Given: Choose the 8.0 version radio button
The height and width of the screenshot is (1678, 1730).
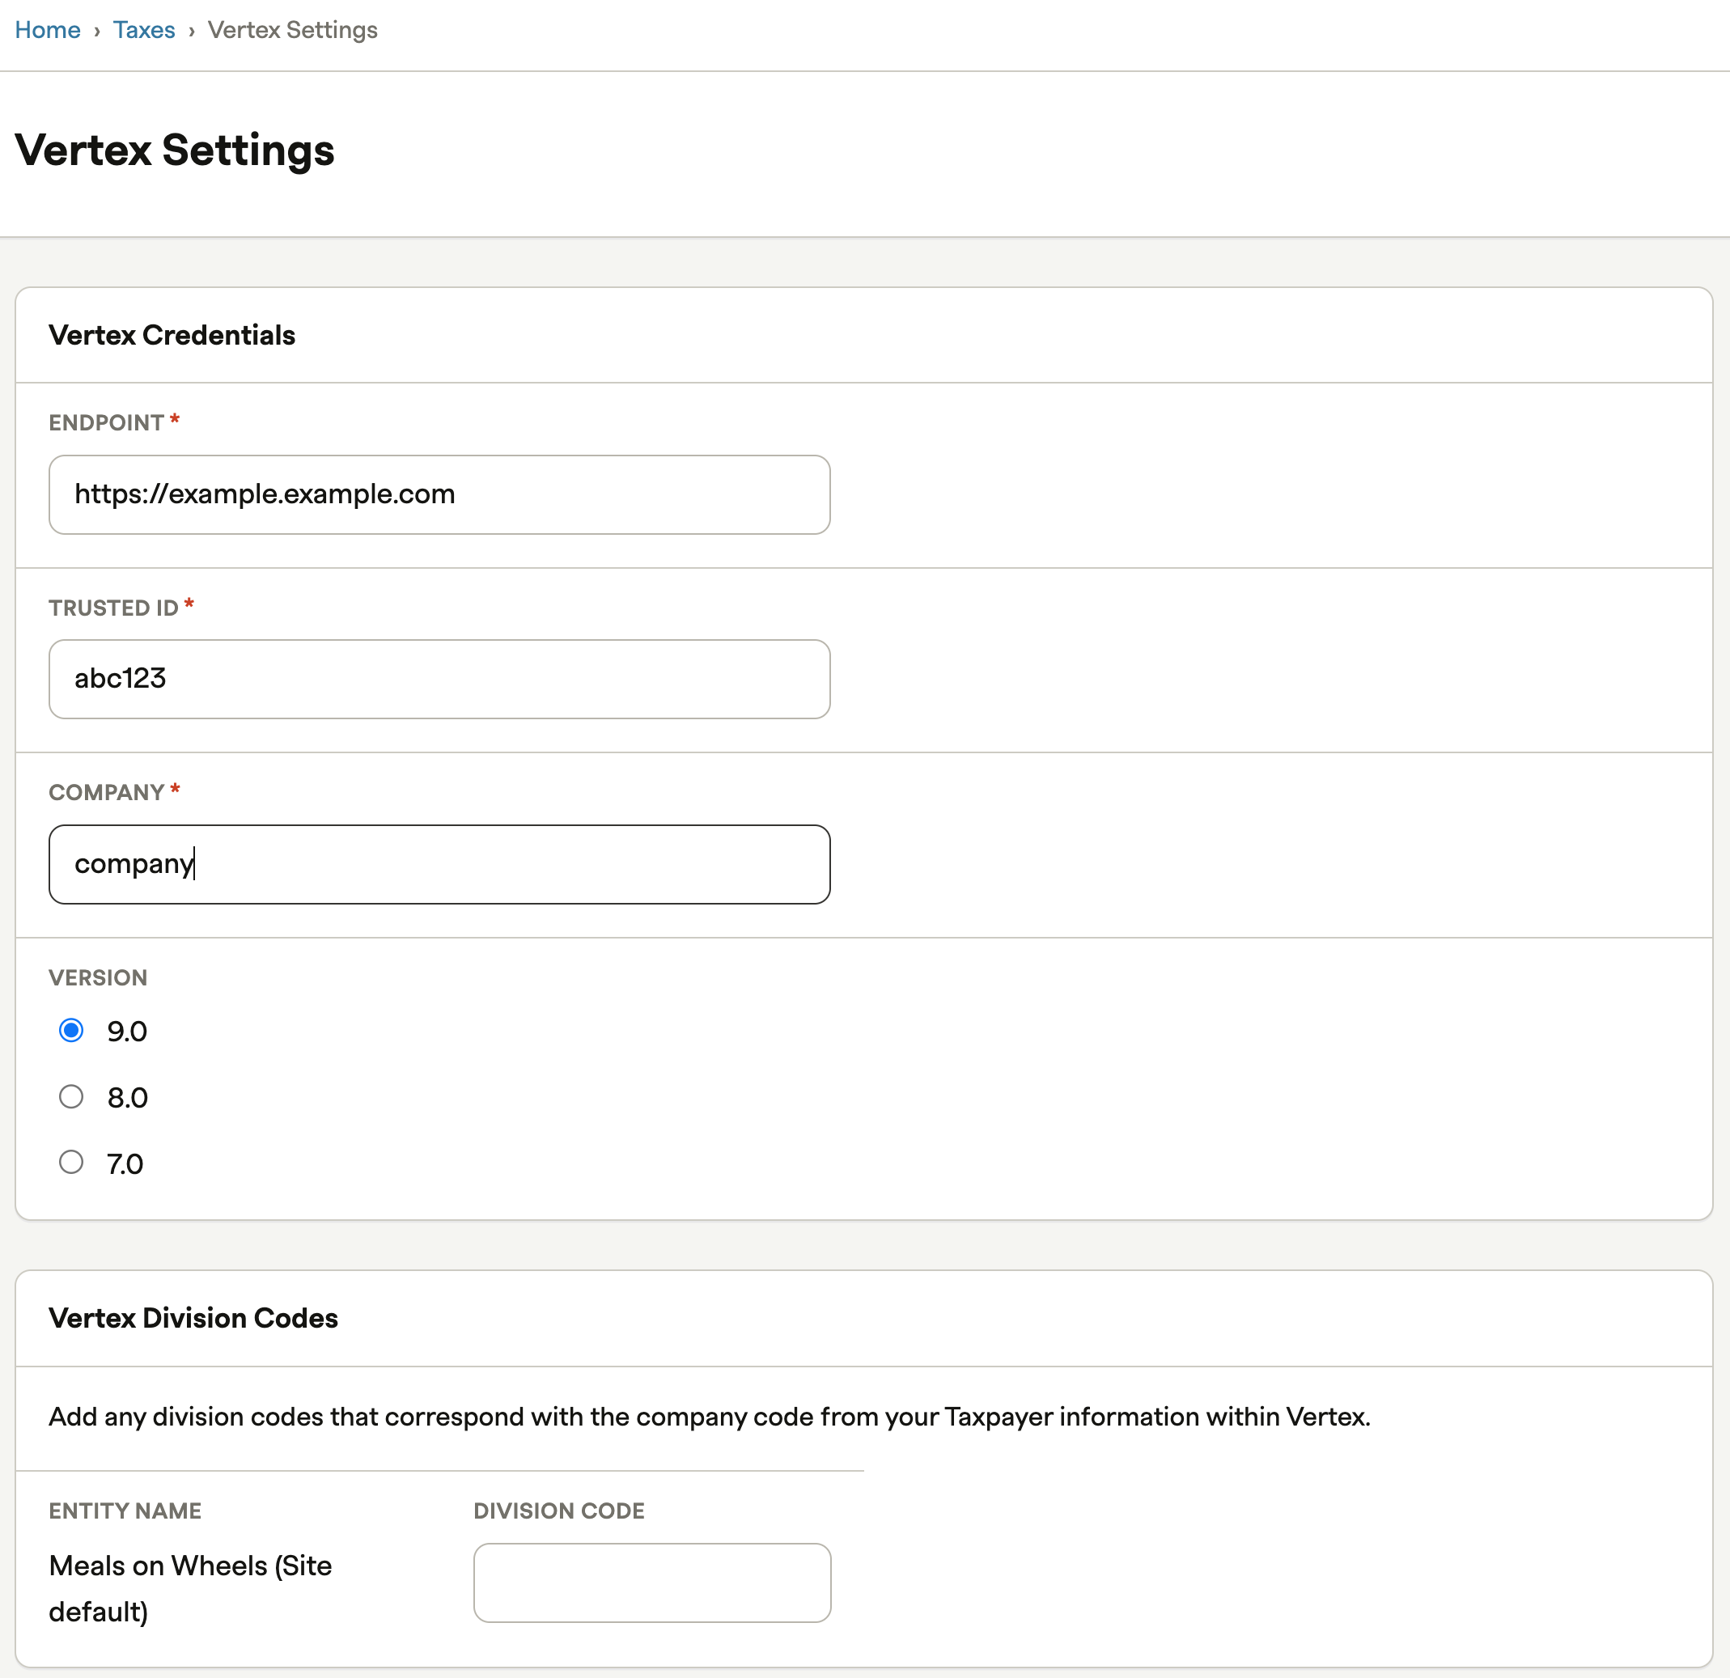Looking at the screenshot, I should 71,1096.
